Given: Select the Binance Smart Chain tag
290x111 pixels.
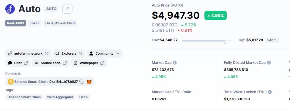Looking at the screenshot, I should click(x=24, y=97).
